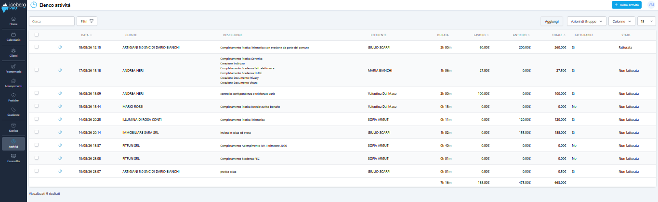Image resolution: width=658 pixels, height=202 pixels.
Task: Click clock icon for IMMOBILIARE SARA SRL row
Action: pos(60,132)
